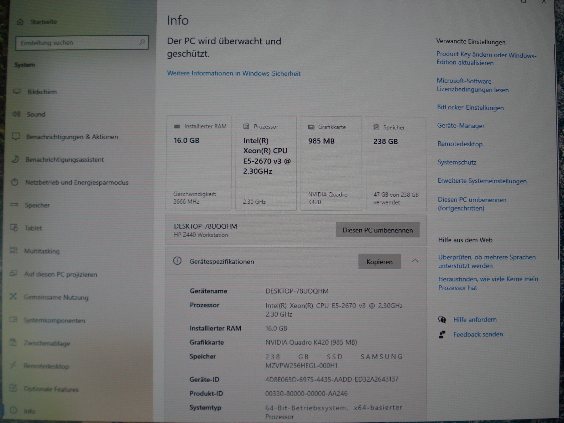Viewport: 564px width, 423px height.
Task: Collapse the Gerätespezifikationen section chevron
Action: [415, 261]
